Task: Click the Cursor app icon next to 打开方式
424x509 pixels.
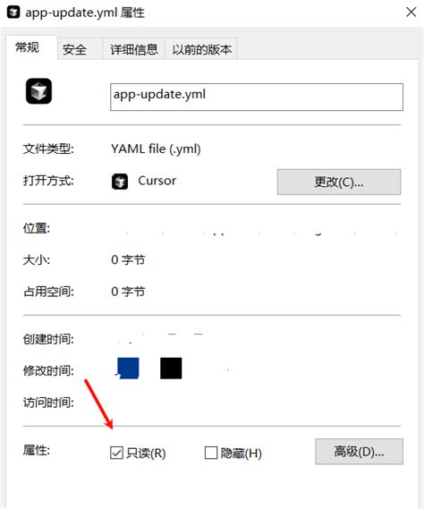Action: (120, 182)
